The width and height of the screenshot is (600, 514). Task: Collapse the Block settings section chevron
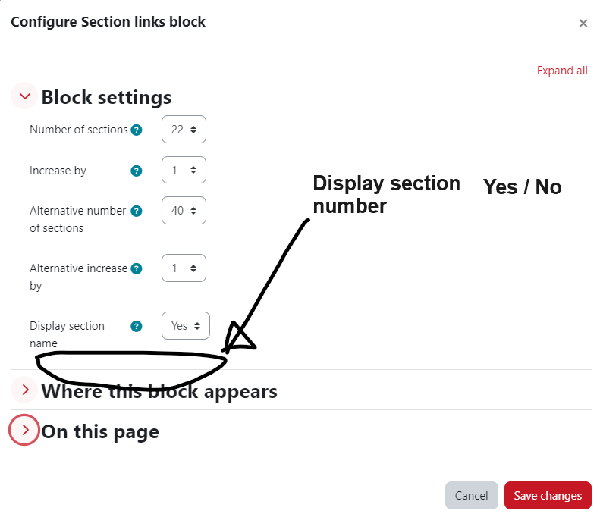[24, 96]
